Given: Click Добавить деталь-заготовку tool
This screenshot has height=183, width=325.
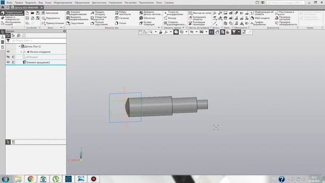Looking at the screenshot, I should (150, 13).
